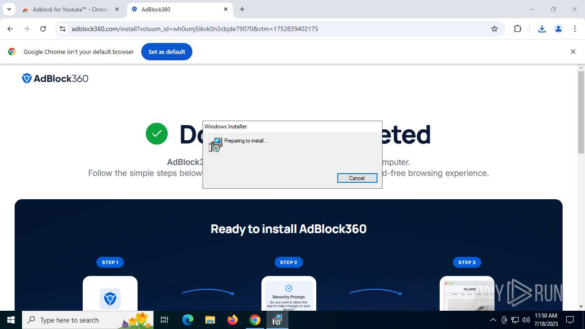Image resolution: width=585 pixels, height=329 pixels.
Task: Open the volume control tray icon
Action: (526, 320)
